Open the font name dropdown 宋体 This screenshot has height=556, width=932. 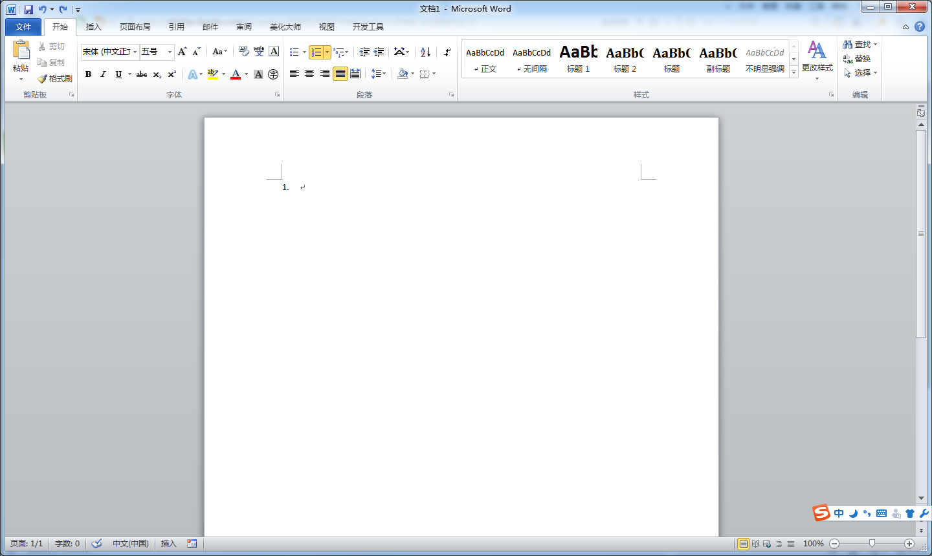tap(135, 52)
